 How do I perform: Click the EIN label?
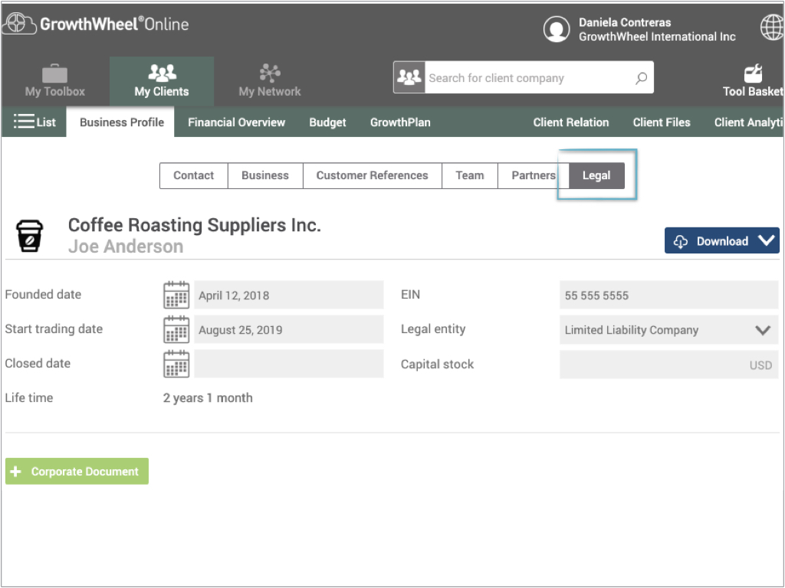click(411, 295)
